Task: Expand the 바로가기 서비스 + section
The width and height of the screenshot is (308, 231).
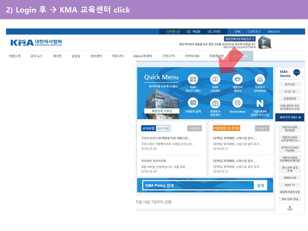Action: coord(290,117)
